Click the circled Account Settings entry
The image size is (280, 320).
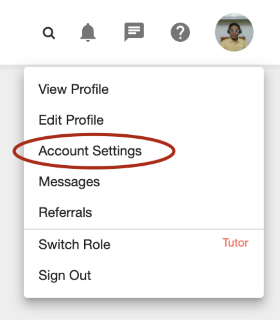click(90, 151)
